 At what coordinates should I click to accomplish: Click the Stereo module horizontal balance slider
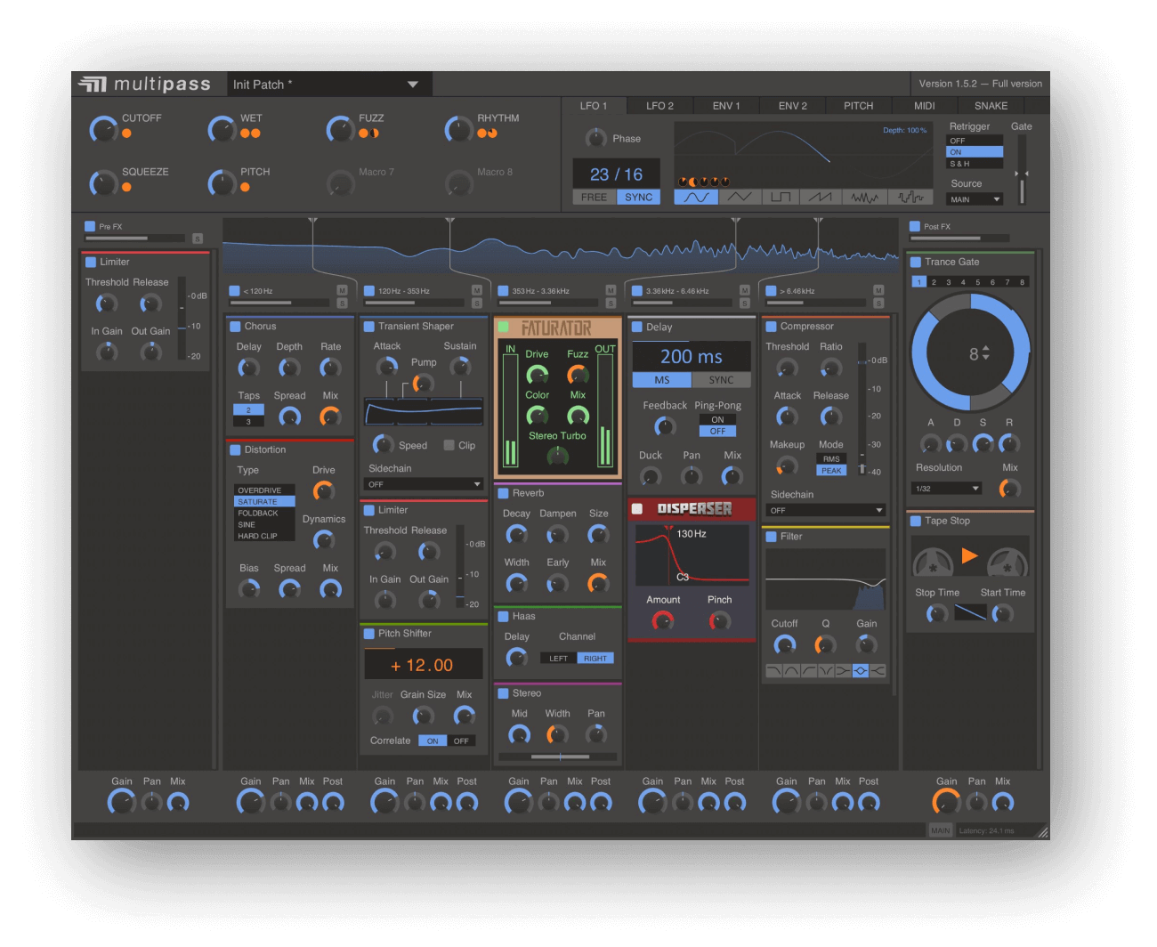560,757
